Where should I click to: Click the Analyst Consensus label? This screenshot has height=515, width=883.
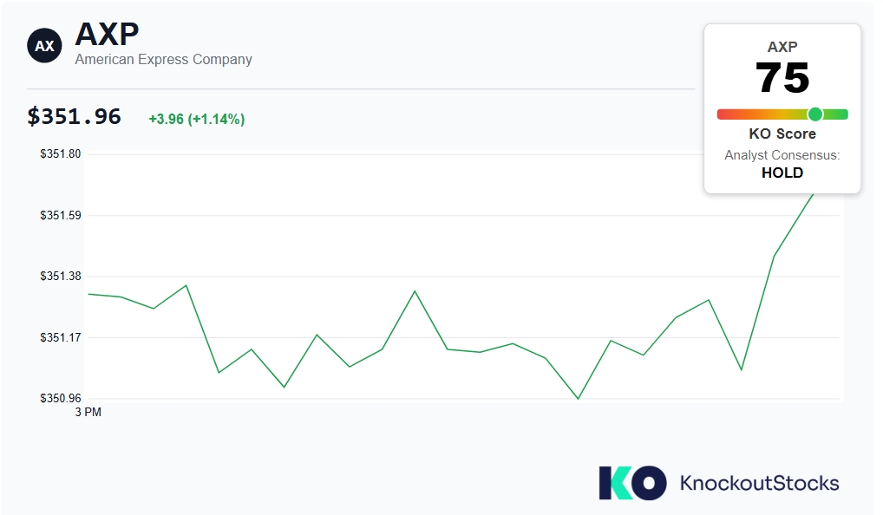(x=782, y=155)
